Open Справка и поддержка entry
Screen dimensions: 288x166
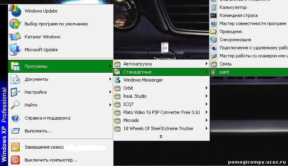click(60, 118)
